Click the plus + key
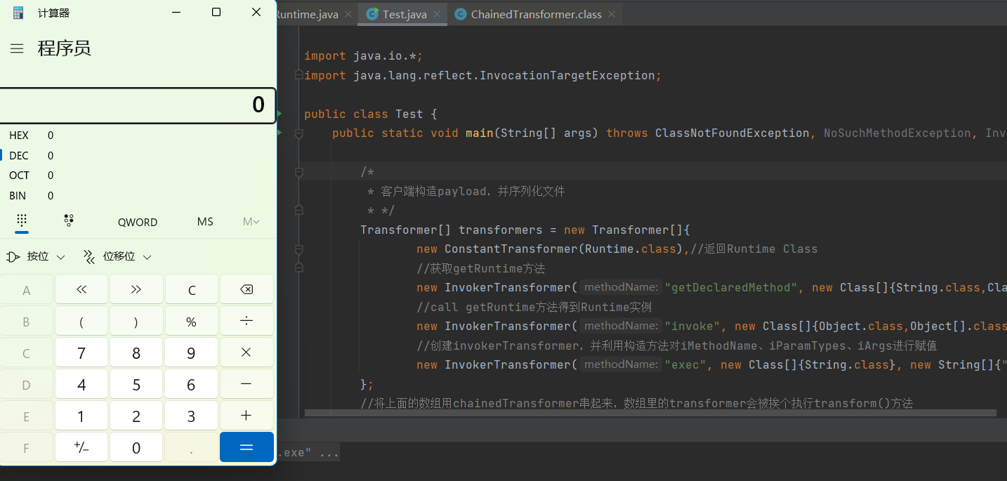 246,416
